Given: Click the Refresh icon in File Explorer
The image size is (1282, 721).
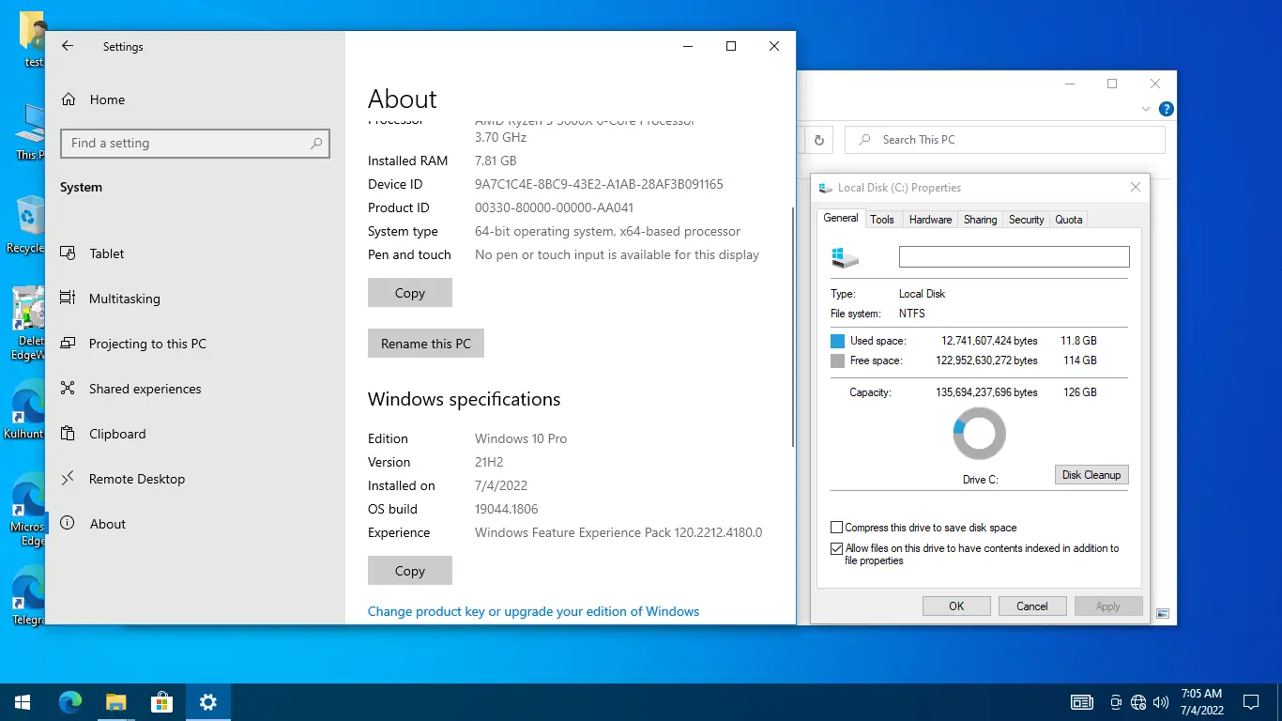Looking at the screenshot, I should (817, 139).
